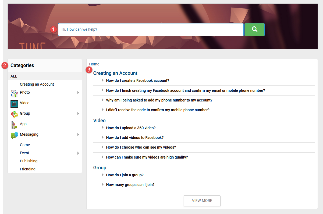Select the Publishing category
Image resolution: width=323 pixels, height=214 pixels.
29,161
